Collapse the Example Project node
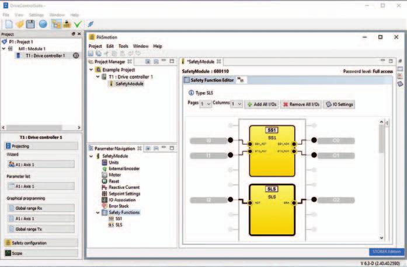This screenshot has width=407, height=267. [91, 69]
